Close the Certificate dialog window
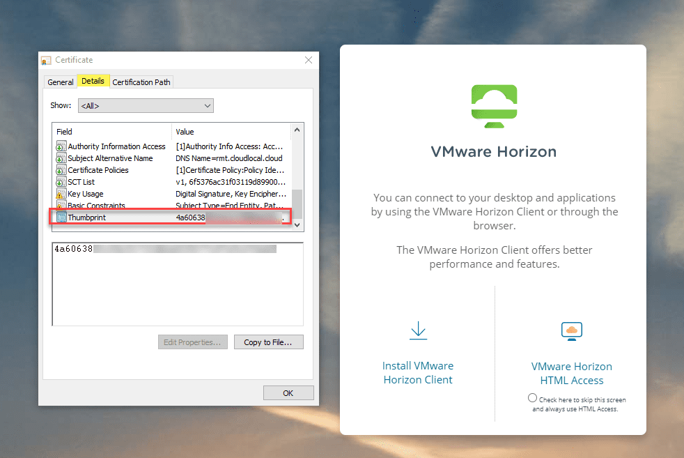 pos(309,60)
